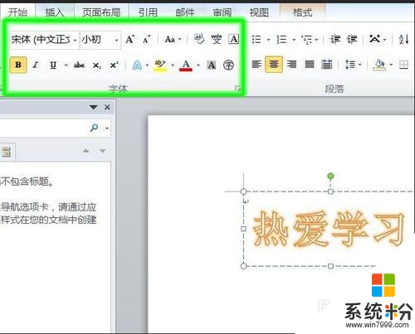Click the Shrink Font icon
This screenshot has width=415, height=334.
pos(147,39)
